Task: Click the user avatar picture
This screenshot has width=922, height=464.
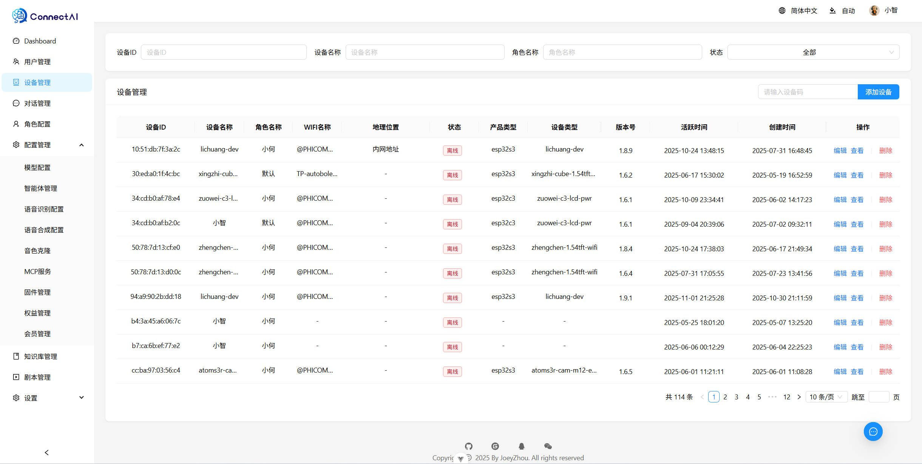Action: pyautogui.click(x=874, y=11)
